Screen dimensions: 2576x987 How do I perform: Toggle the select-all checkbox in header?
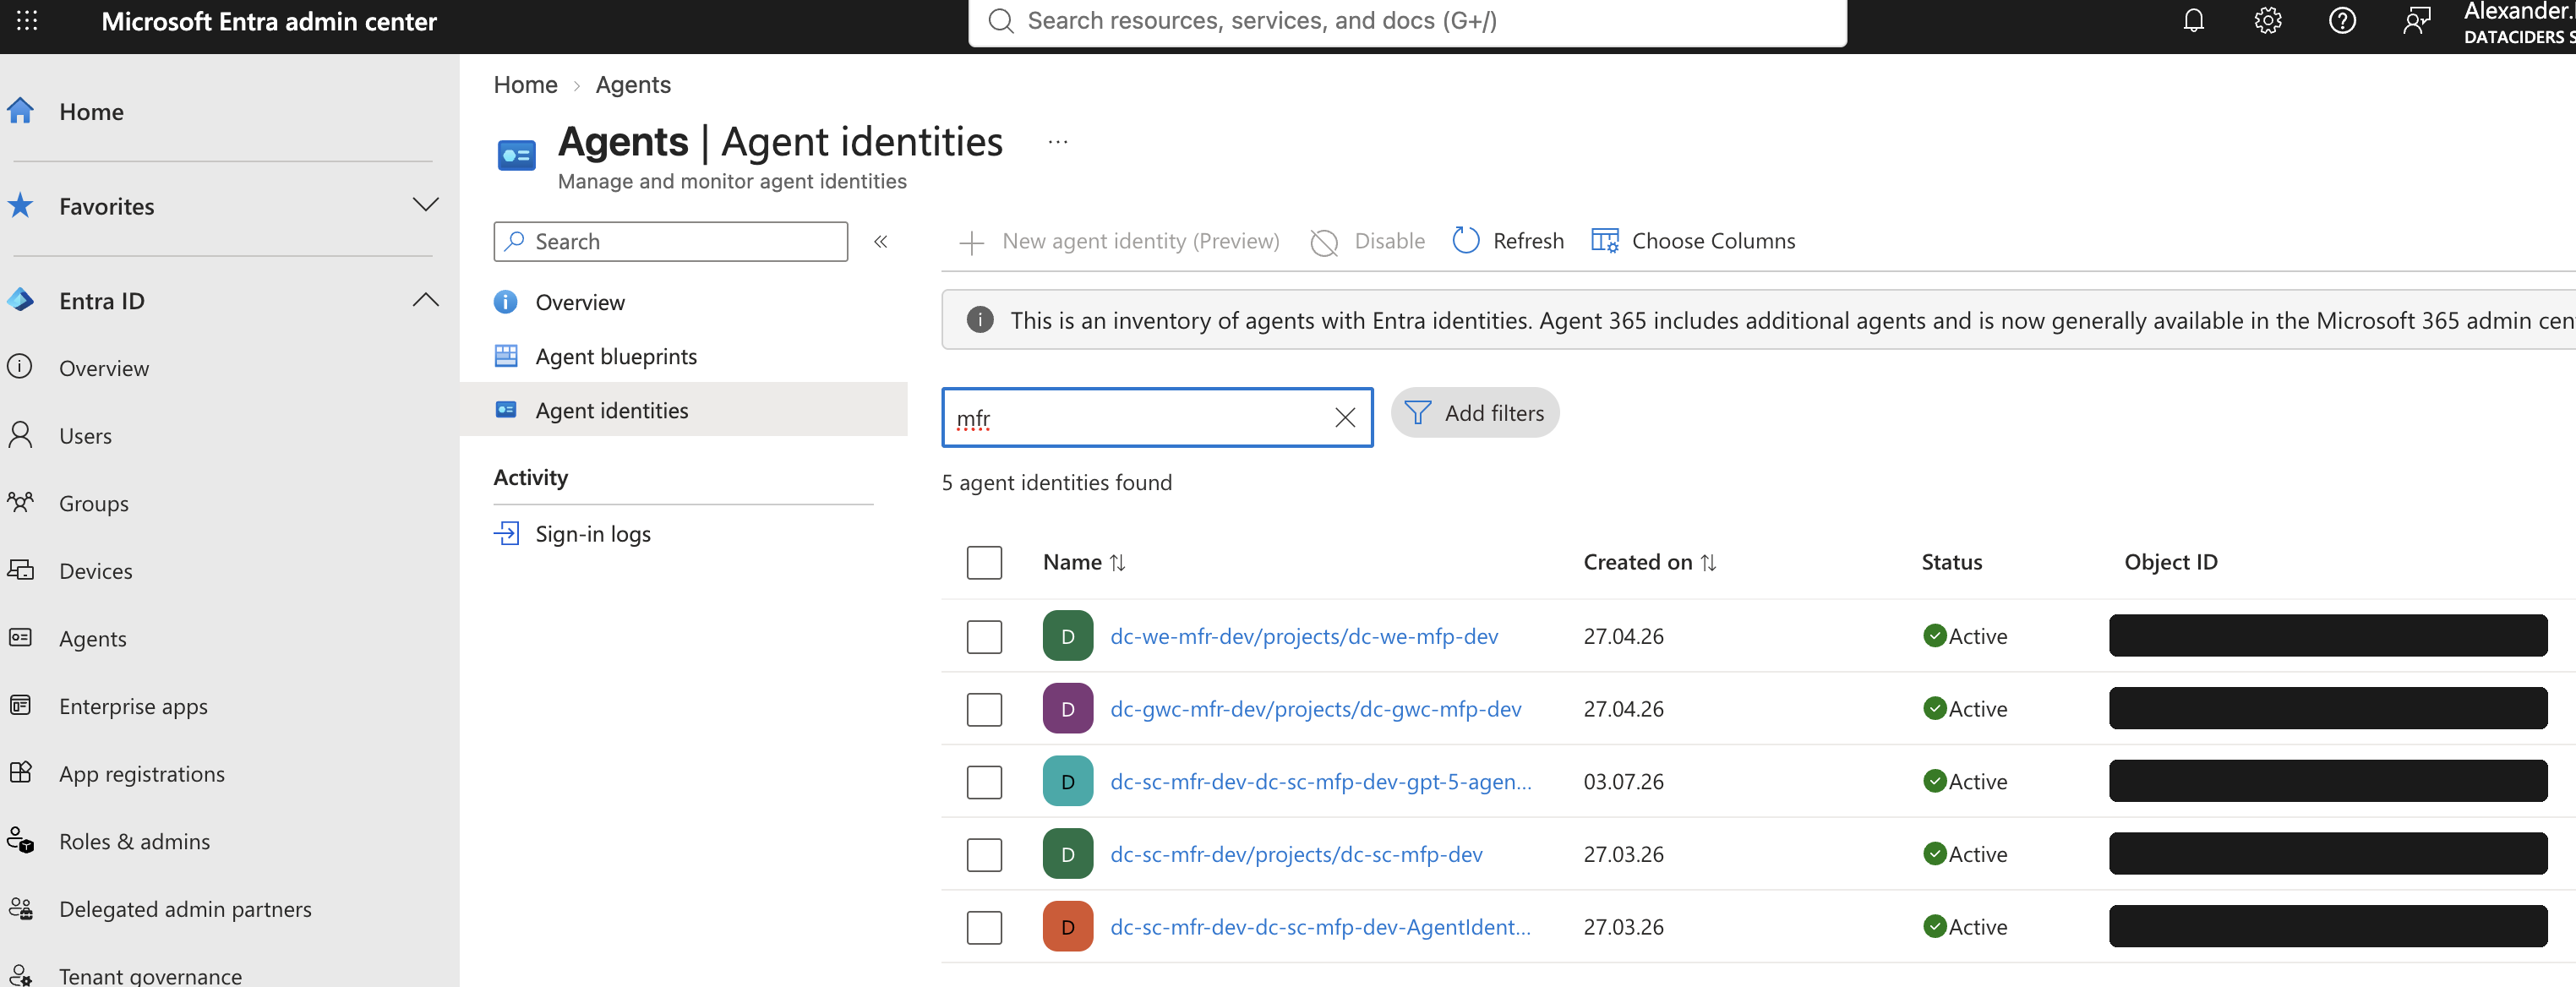[x=984, y=563]
